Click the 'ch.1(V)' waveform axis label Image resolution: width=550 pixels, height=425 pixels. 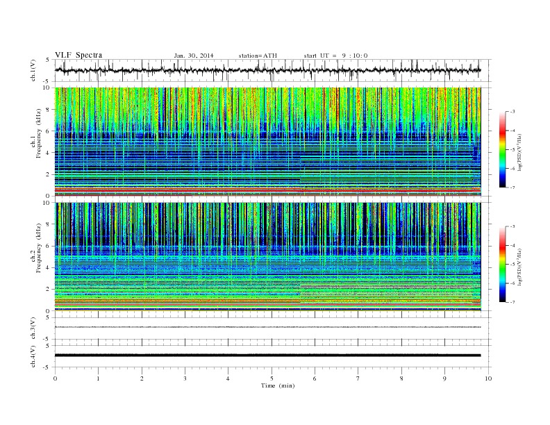(x=33, y=70)
